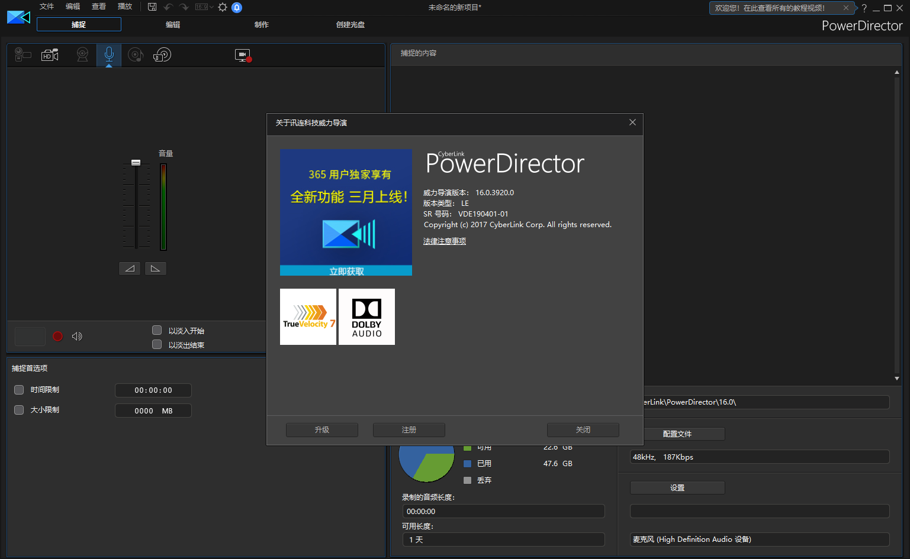Screen dimensions: 910x559
Task: Open the 查看 menu
Action: click(x=99, y=7)
